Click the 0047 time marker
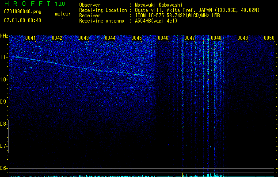The height and width of the screenshot is (177, 278). pos(190,38)
